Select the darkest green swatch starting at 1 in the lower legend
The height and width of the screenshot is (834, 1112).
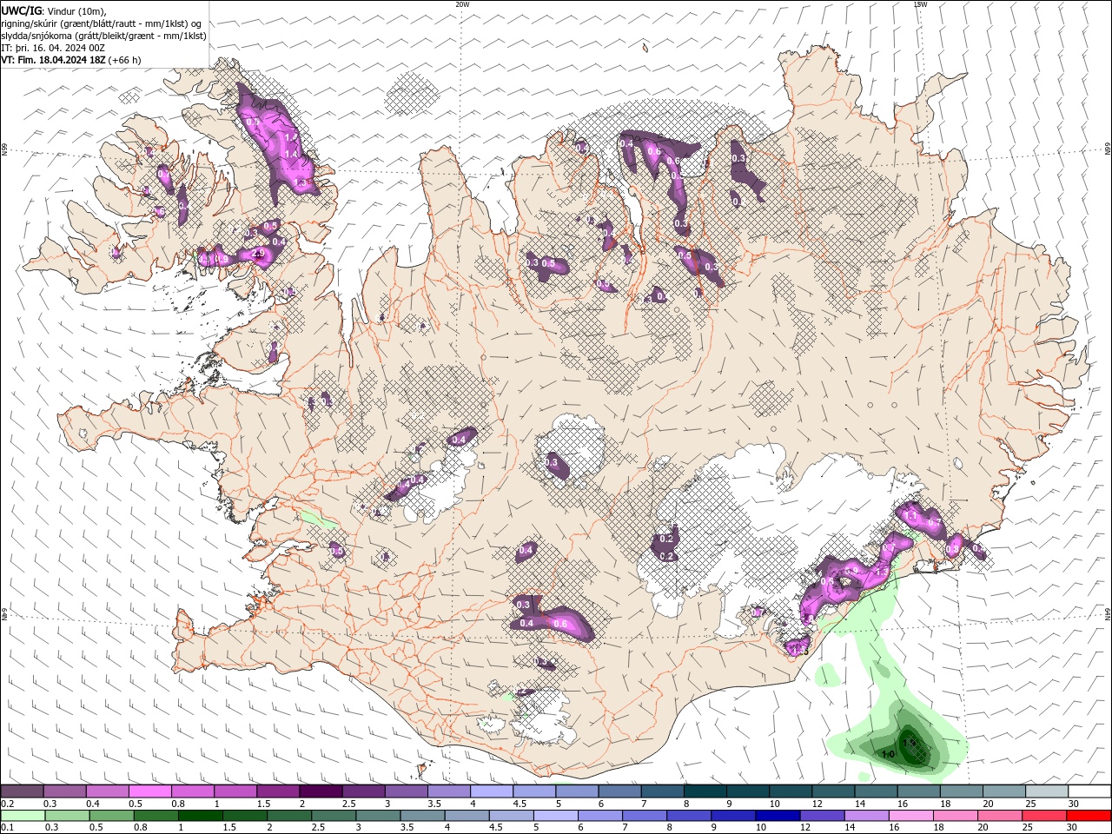click(200, 816)
